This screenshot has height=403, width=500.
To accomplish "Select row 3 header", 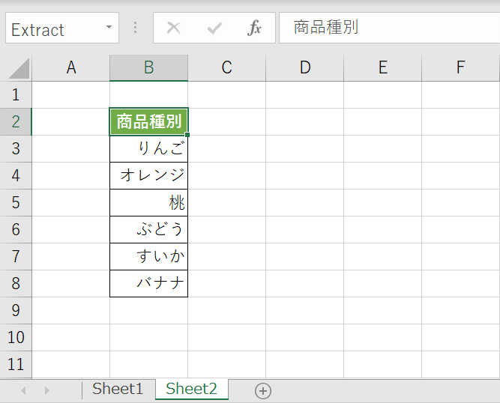I will 16,149.
